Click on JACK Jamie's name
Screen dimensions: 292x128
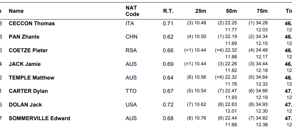pos(25,64)
